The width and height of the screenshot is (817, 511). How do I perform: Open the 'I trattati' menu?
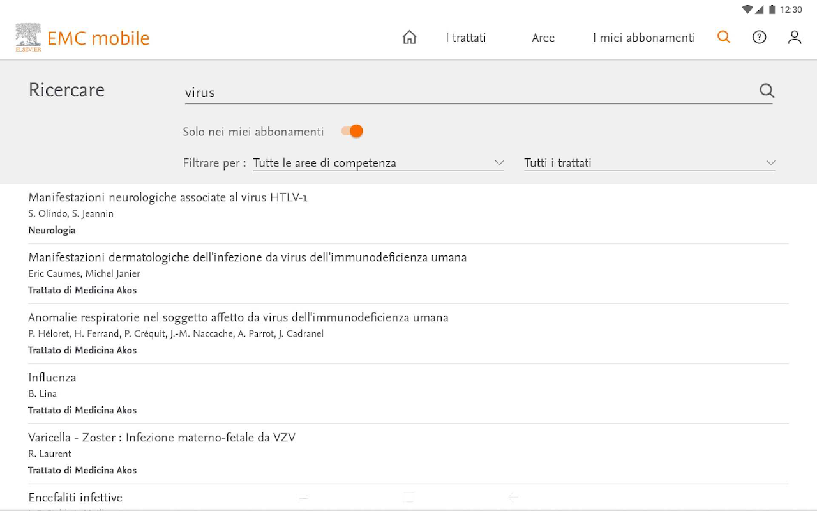pos(466,38)
